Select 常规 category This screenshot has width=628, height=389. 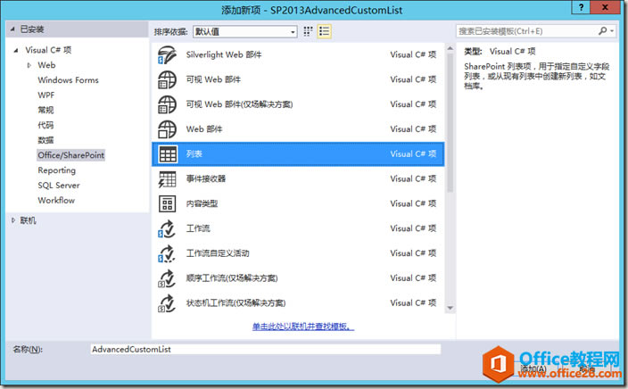point(45,110)
